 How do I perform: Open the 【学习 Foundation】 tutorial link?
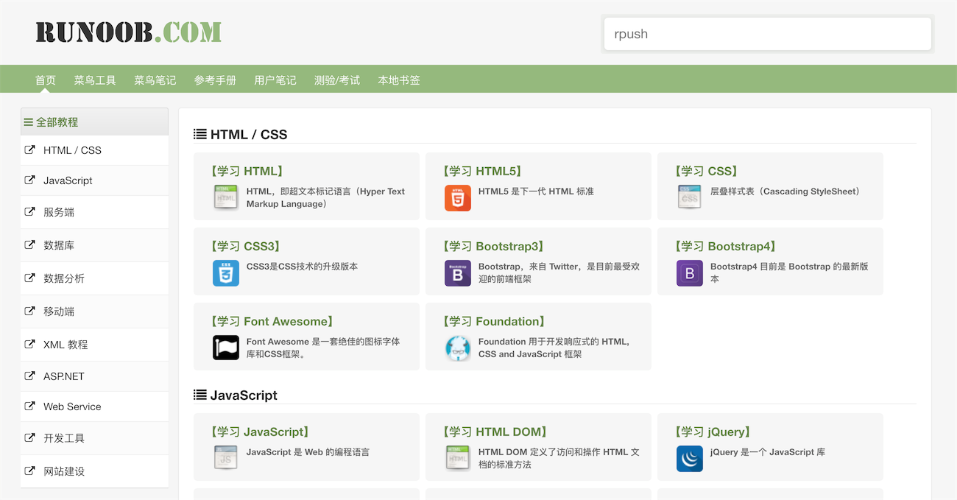tap(493, 321)
